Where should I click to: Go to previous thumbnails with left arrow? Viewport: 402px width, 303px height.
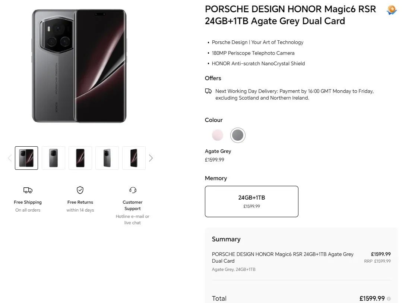click(10, 158)
